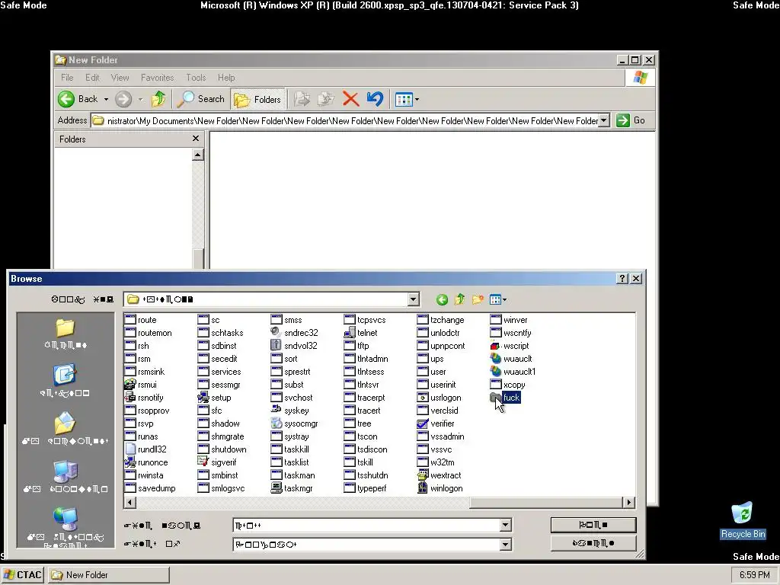Select the My Network Places icon
Image resolution: width=780 pixels, height=585 pixels.
click(x=66, y=519)
